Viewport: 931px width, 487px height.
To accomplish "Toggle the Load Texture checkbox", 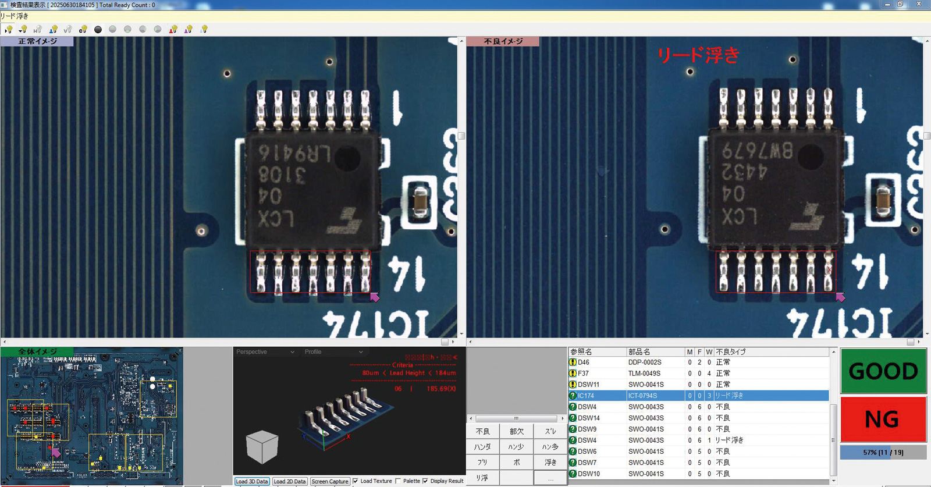I will (x=356, y=481).
